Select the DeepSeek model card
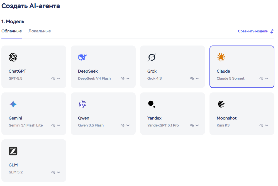Viewport: 278px width, 186px height. click(x=103, y=67)
